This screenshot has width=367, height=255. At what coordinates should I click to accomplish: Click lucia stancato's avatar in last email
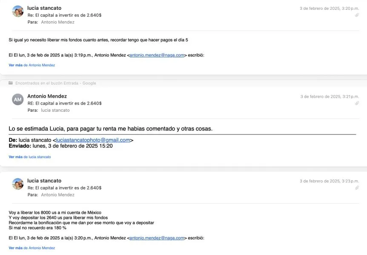pyautogui.click(x=18, y=184)
